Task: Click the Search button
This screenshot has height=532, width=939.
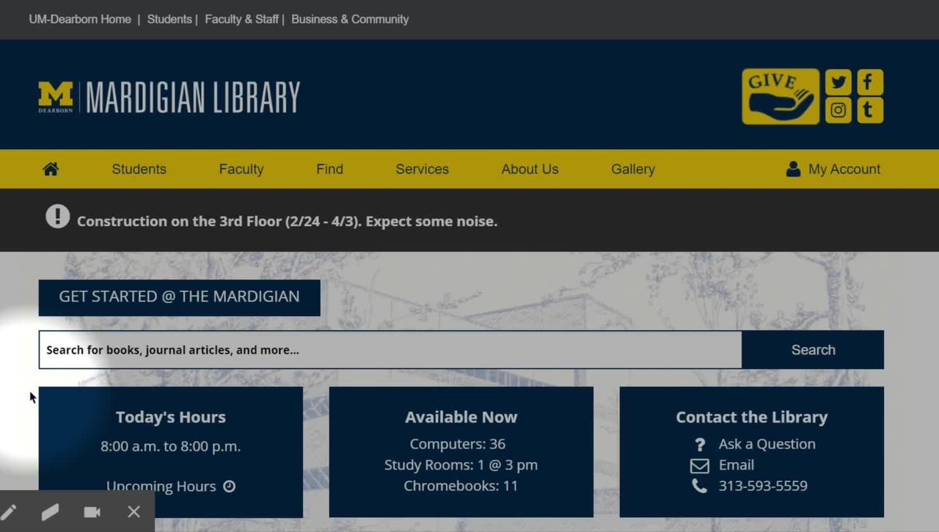Action: pyautogui.click(x=813, y=350)
